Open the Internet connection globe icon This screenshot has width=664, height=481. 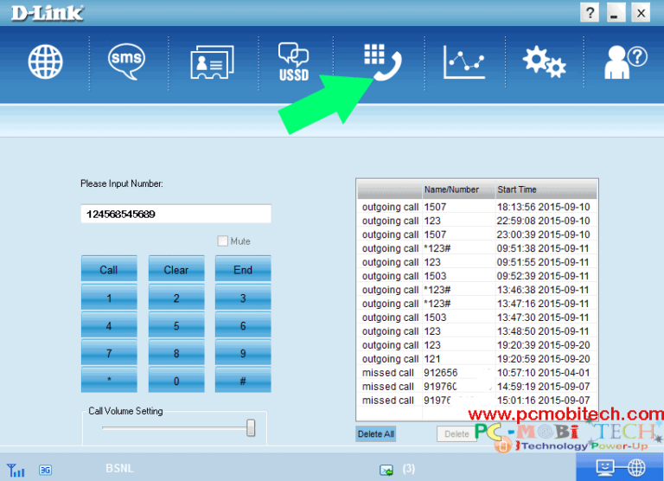[x=45, y=62]
